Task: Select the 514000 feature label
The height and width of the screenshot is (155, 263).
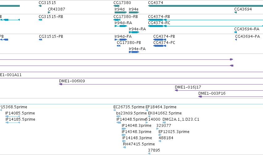Action: click(153, 119)
